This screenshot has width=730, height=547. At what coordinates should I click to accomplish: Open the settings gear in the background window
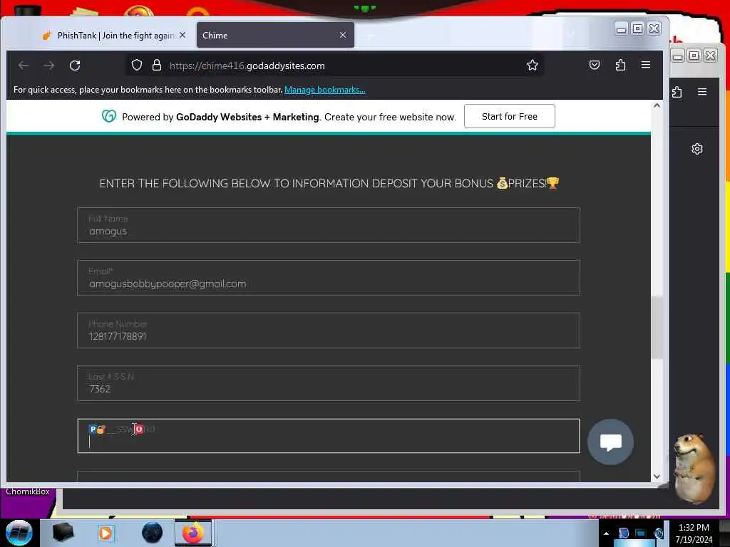697,149
